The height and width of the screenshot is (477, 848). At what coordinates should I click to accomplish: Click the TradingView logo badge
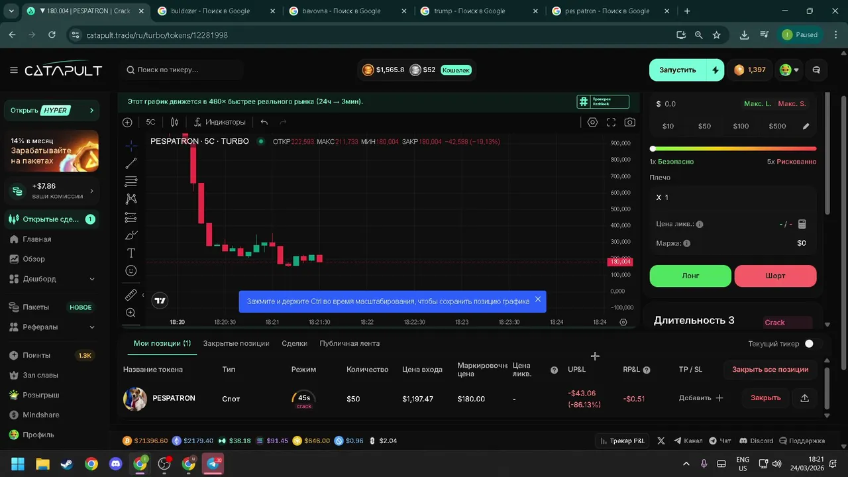pos(160,300)
